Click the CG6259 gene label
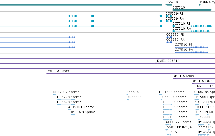This screenshot has width=215, height=136. [172, 2]
